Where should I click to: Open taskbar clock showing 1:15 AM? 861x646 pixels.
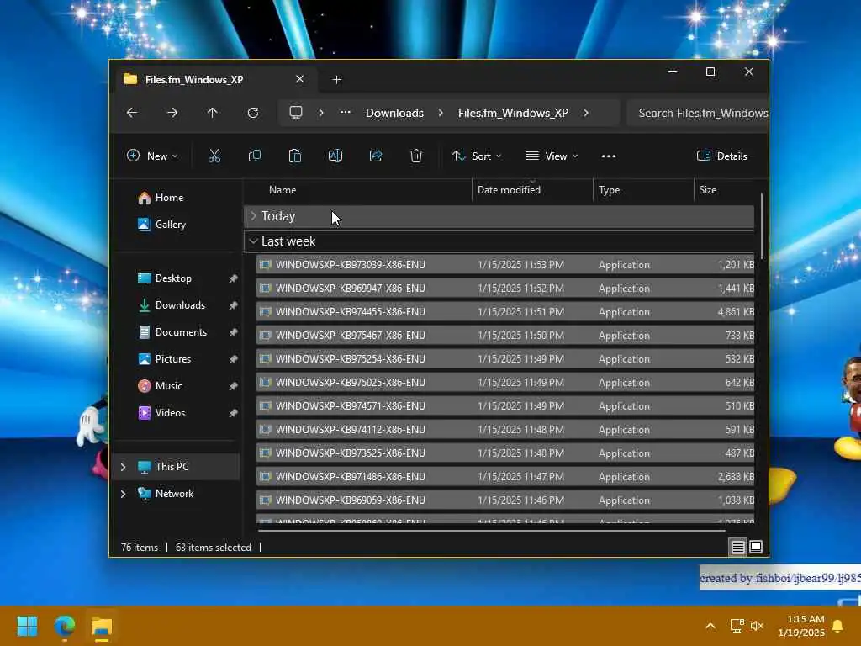coord(801,626)
